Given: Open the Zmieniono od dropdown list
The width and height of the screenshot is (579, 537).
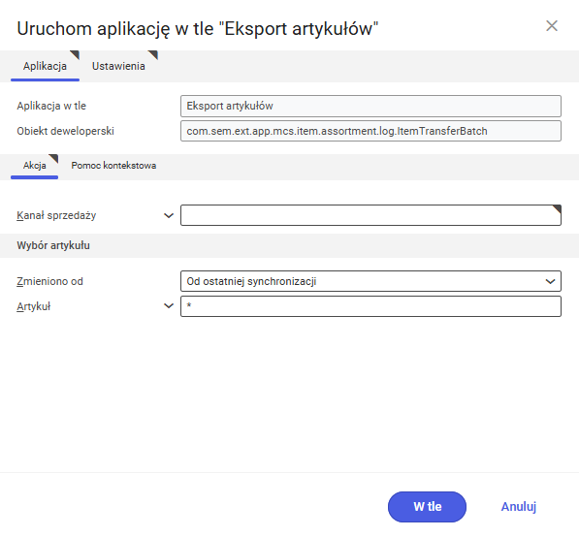Looking at the screenshot, I should (370, 281).
